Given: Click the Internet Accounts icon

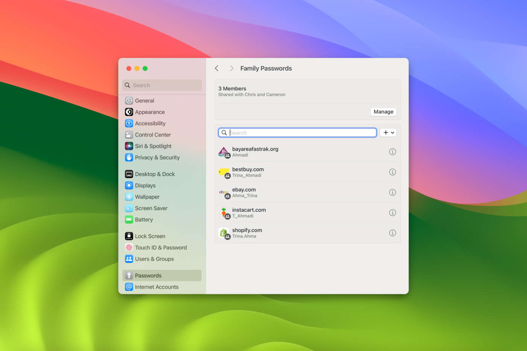Looking at the screenshot, I should pos(129,287).
